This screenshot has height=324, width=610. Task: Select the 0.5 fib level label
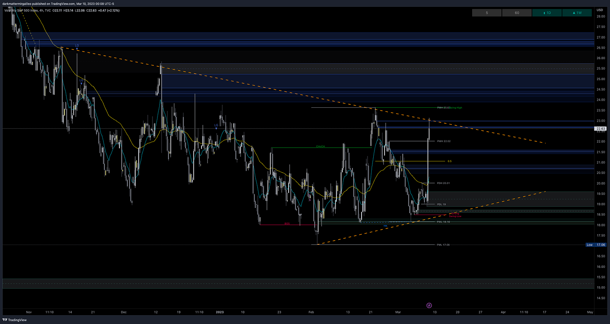pyautogui.click(x=450, y=161)
